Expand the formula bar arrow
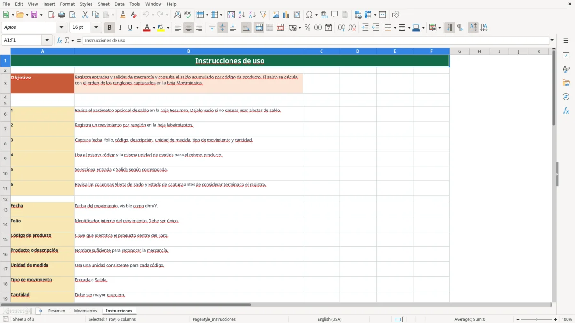Viewport: 575px width, 323px height. pyautogui.click(x=552, y=40)
